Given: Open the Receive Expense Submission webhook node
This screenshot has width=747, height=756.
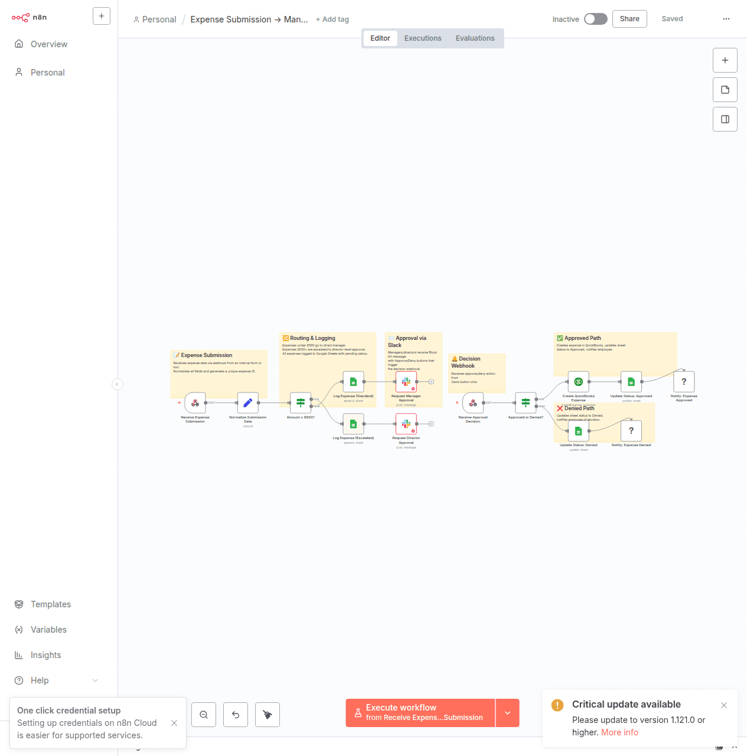Looking at the screenshot, I should coord(195,402).
